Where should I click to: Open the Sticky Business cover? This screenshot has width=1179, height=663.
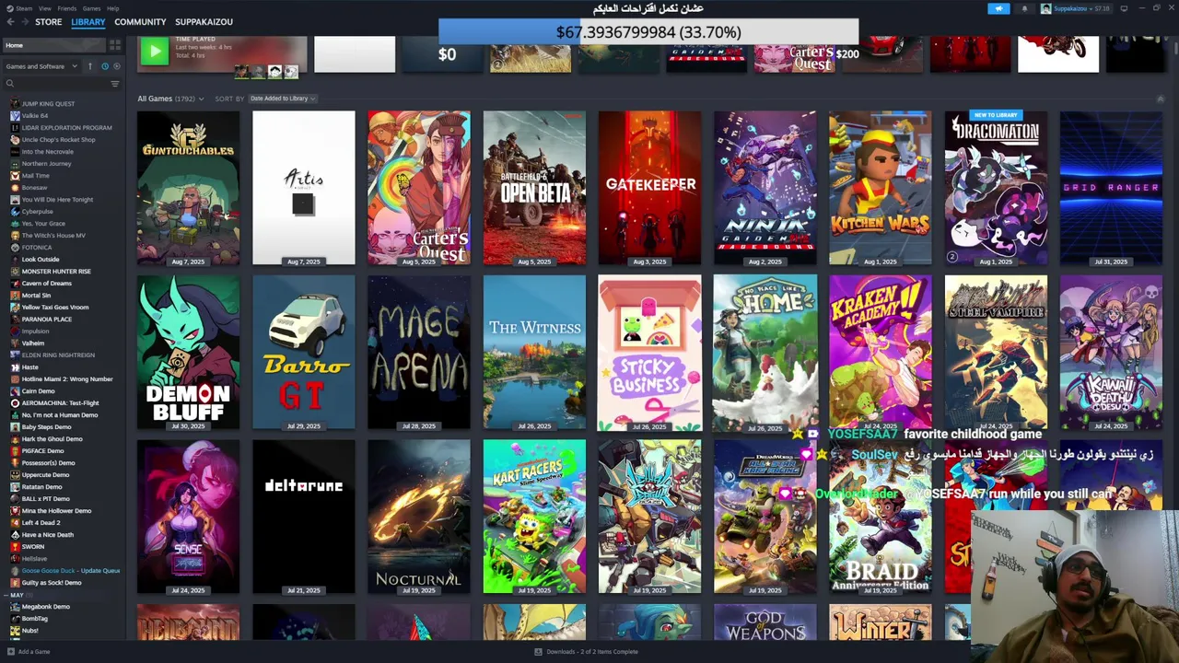coord(649,352)
